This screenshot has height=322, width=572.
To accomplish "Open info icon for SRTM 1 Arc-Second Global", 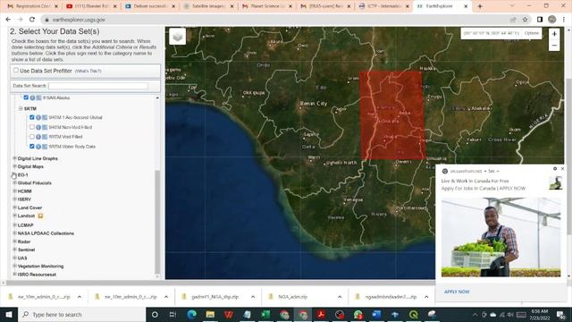I will [38, 117].
